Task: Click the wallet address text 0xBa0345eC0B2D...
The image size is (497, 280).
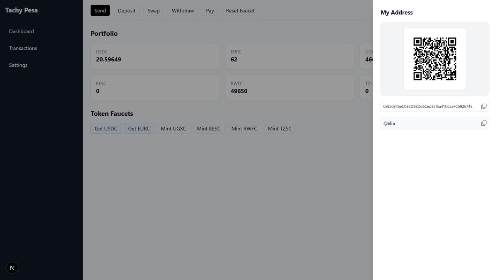Action: coord(428,107)
